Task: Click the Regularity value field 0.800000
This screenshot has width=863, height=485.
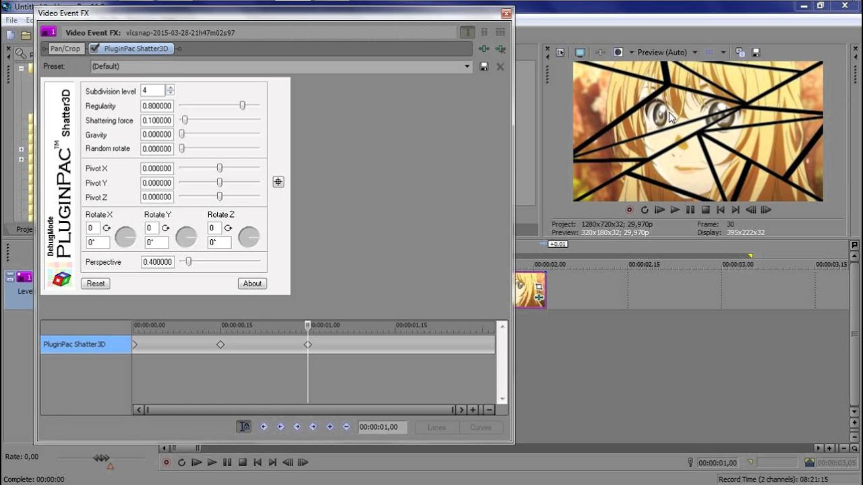Action: click(157, 106)
